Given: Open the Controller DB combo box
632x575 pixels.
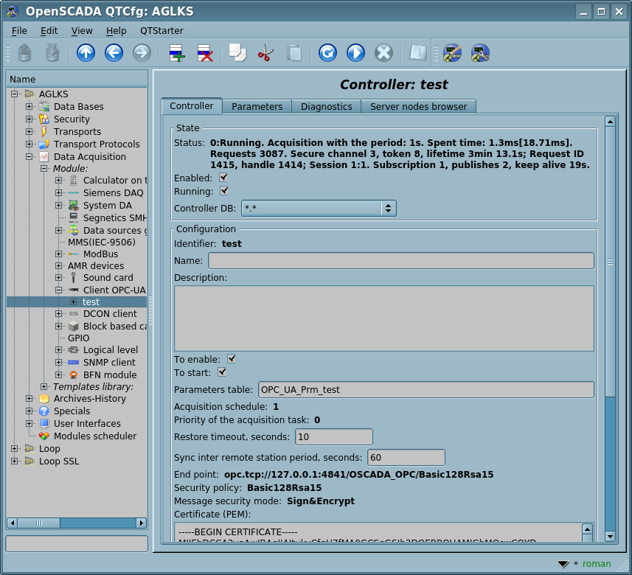Looking at the screenshot, I should coord(319,209).
